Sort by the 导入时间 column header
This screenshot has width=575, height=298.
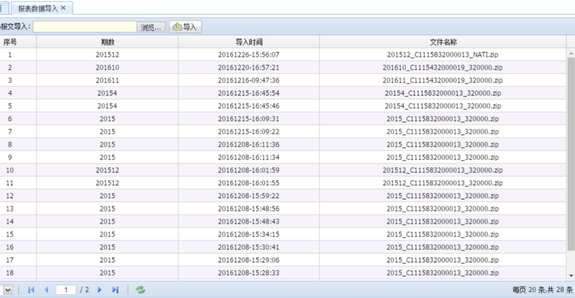pyautogui.click(x=249, y=42)
